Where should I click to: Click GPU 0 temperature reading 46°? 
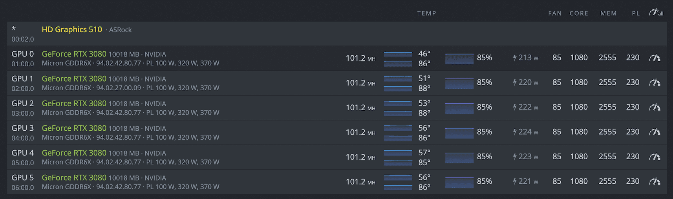click(424, 54)
